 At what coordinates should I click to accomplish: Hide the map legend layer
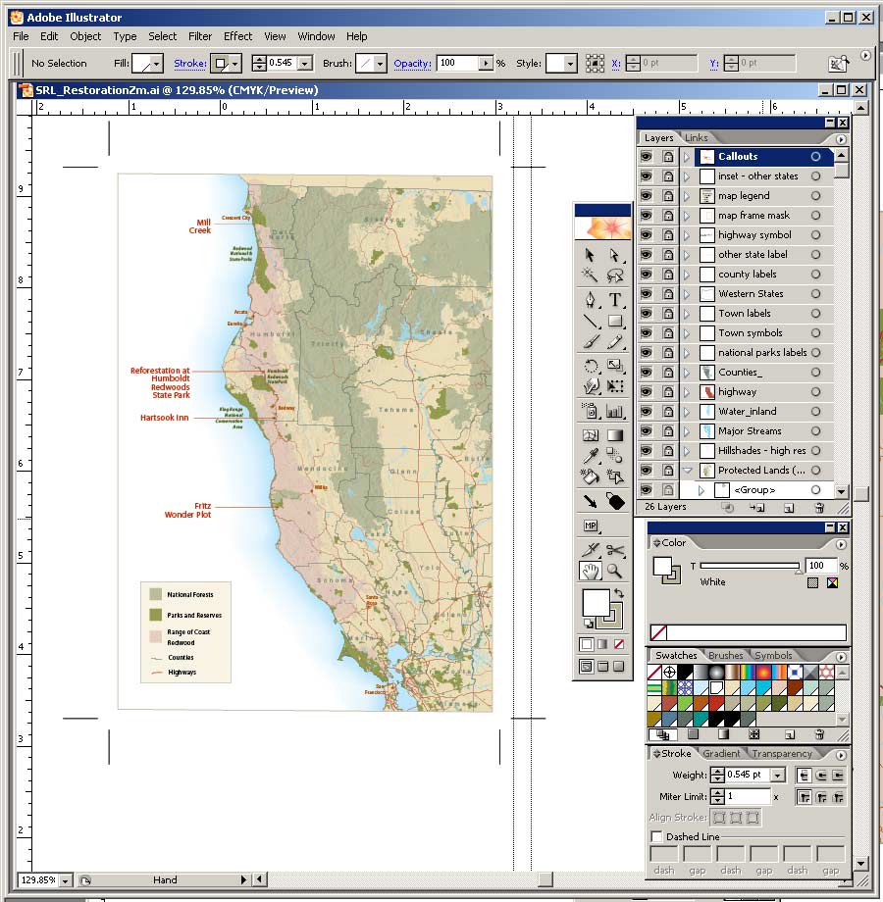pos(646,195)
